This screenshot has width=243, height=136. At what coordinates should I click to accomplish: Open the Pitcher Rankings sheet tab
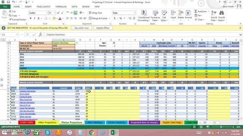click(x=117, y=122)
